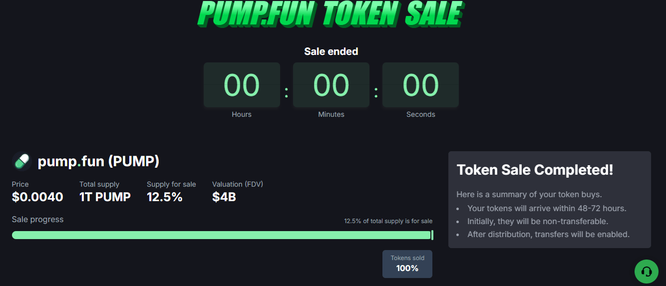This screenshot has height=286, width=666.
Task: Select the Minutes countdown box
Action: click(331, 85)
